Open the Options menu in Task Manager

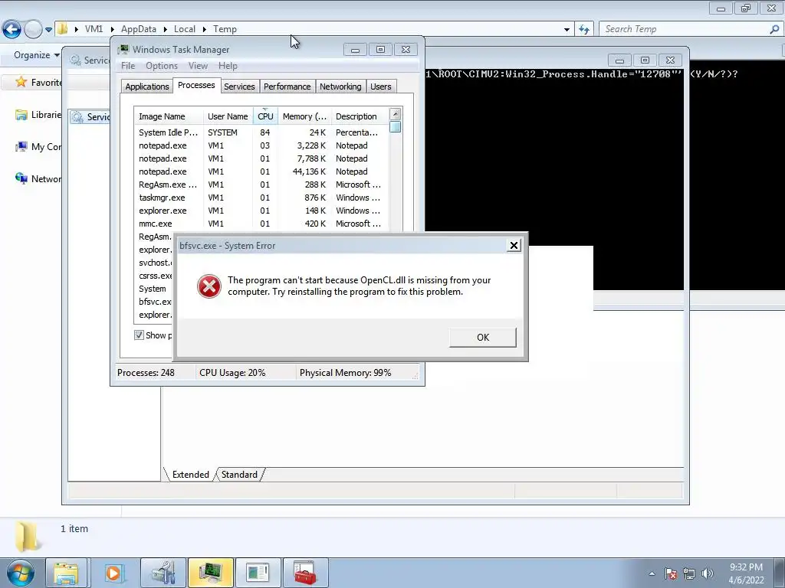pyautogui.click(x=161, y=66)
